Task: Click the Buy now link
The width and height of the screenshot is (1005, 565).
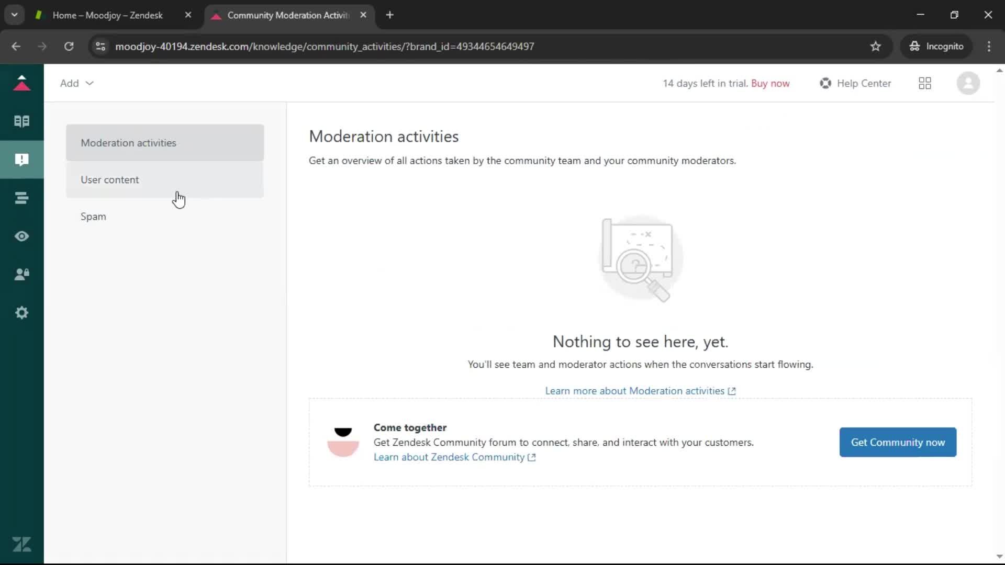Action: tap(770, 83)
